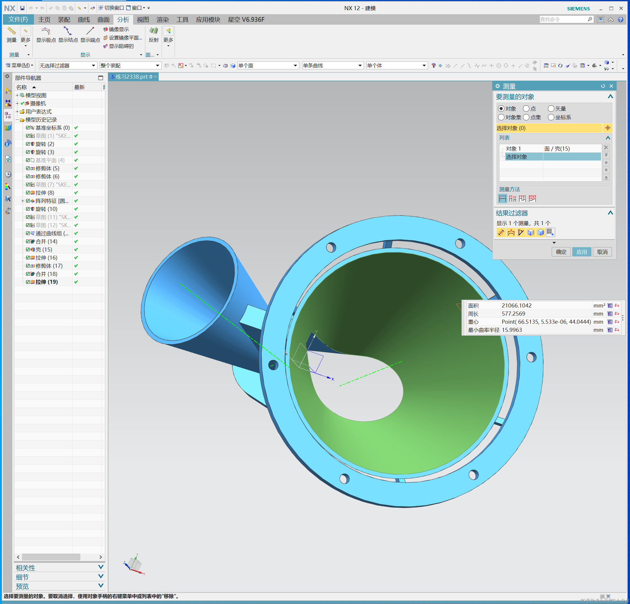Click Show Obstructed (显示阻碍的) command
Viewport: 630px width, 604px height.
click(118, 46)
